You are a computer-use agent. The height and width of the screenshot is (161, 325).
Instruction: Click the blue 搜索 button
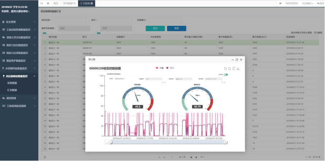[x=176, y=28]
